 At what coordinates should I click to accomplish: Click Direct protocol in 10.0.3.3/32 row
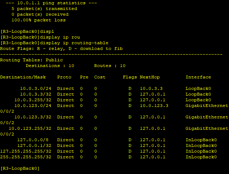pos(66,94)
